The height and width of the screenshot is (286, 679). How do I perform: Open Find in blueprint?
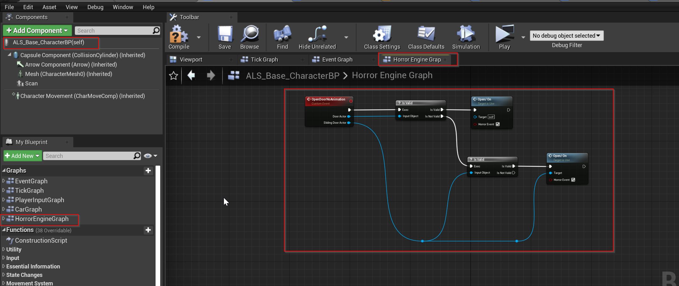pyautogui.click(x=282, y=37)
